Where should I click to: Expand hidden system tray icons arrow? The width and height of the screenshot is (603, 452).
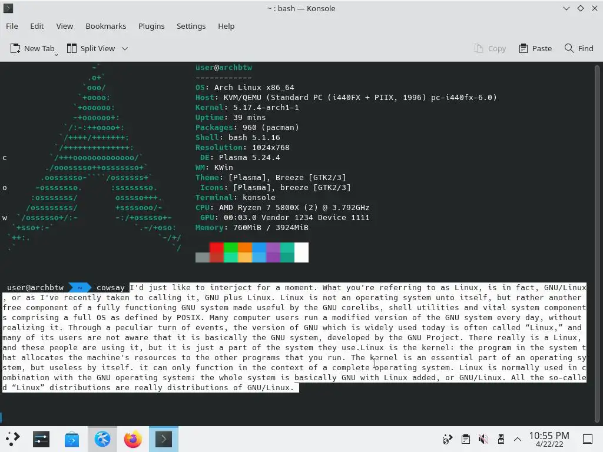(x=518, y=439)
